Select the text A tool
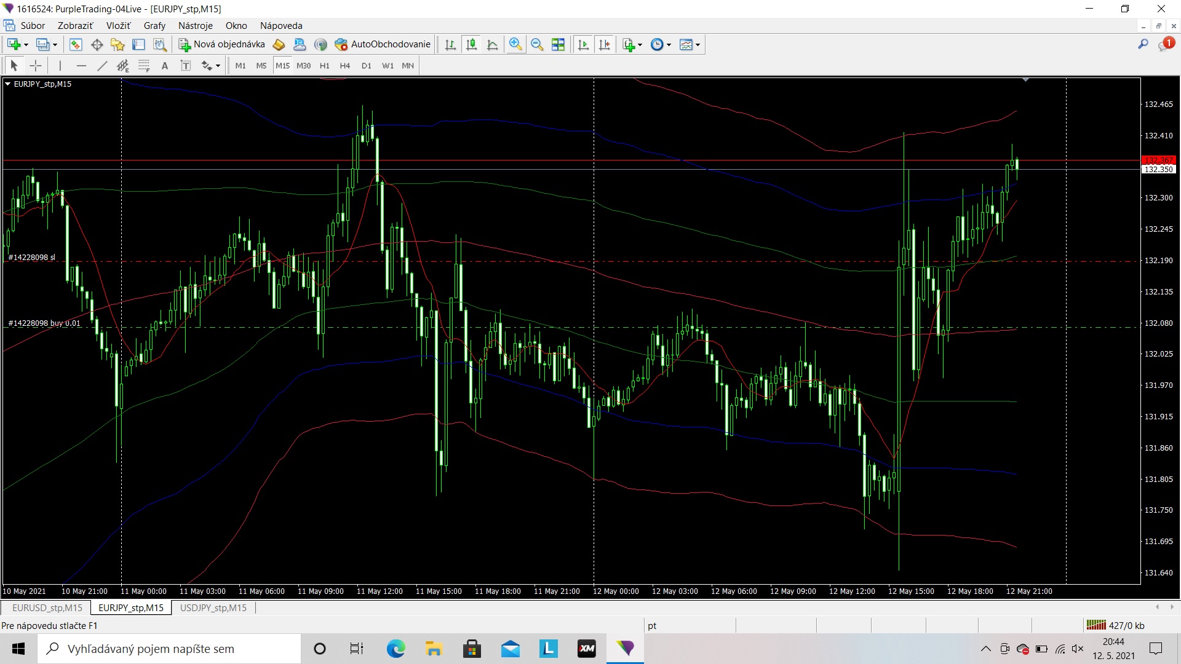1181x664 pixels. tap(165, 65)
